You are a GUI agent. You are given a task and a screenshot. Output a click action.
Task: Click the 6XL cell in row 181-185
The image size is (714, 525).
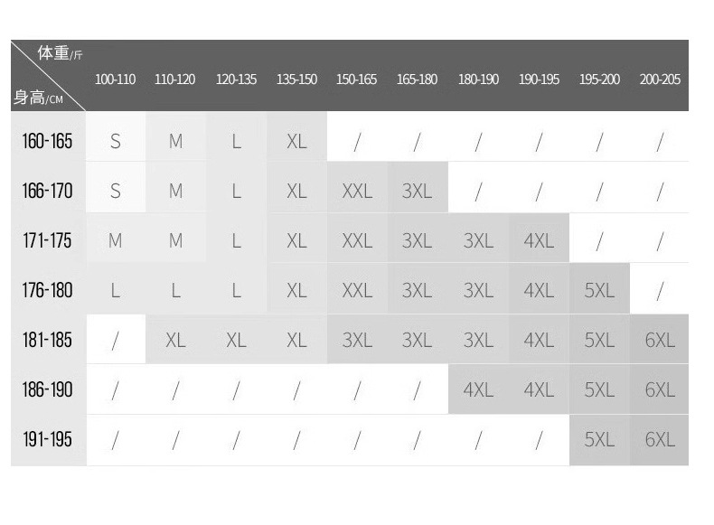(x=660, y=341)
